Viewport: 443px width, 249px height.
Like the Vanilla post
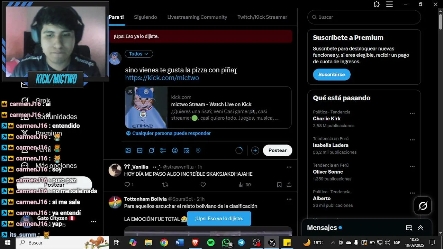[x=203, y=185]
